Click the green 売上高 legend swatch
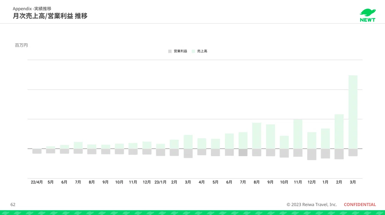Image resolution: width=385 pixels, height=215 pixels. 193,51
